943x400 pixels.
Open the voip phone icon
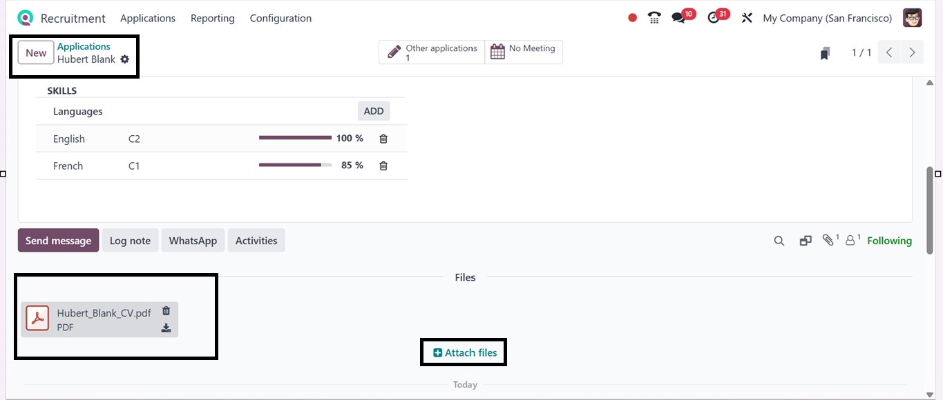[x=654, y=18]
